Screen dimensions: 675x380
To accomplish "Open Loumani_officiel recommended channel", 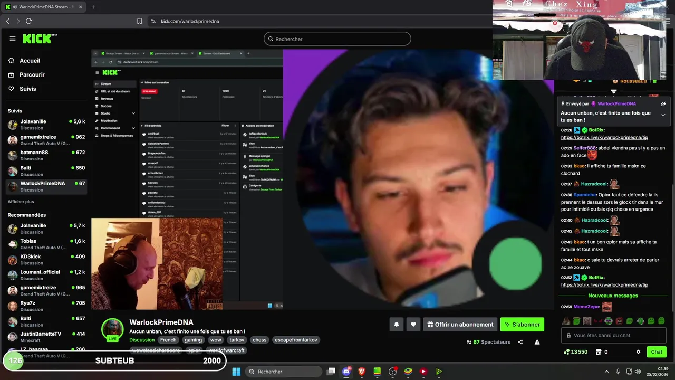I will (46, 275).
